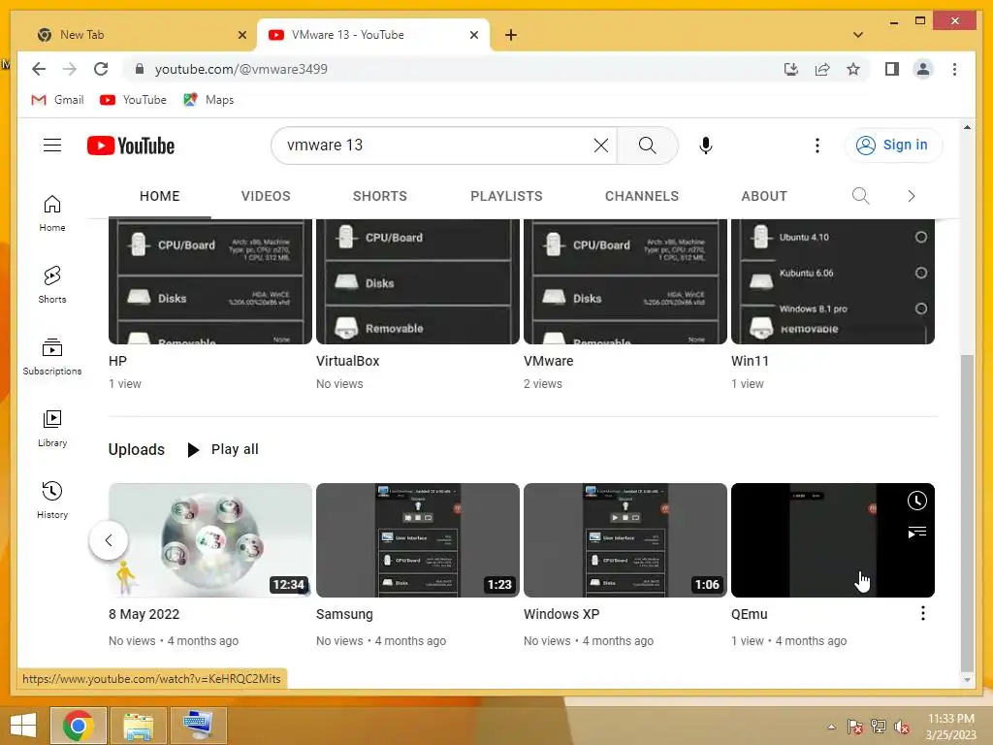Open the Windows XP video title
This screenshot has height=745, width=993.
click(x=561, y=614)
